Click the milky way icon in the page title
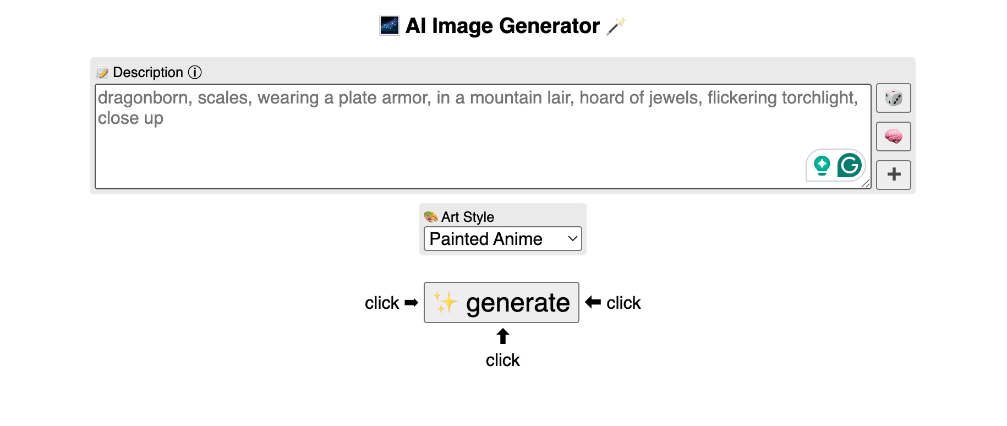1007x426 pixels. [389, 24]
